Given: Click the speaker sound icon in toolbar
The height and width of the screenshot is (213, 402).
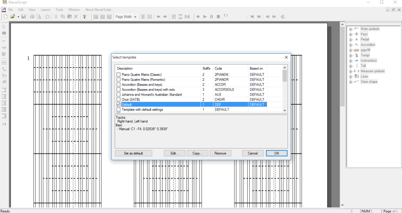Looking at the screenshot, I should pyautogui.click(x=283, y=16).
